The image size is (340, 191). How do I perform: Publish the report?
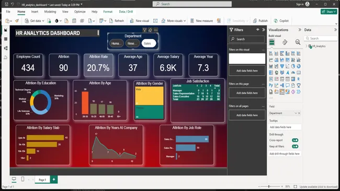coord(260,21)
